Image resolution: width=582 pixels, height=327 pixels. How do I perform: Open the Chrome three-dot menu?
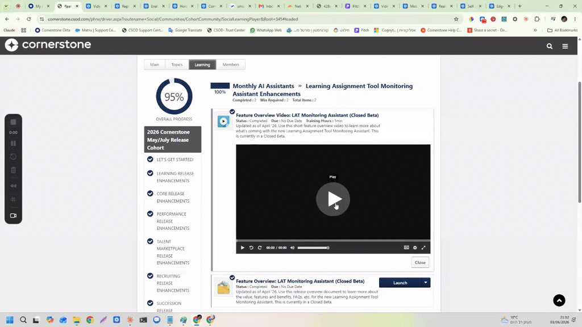[x=575, y=19]
